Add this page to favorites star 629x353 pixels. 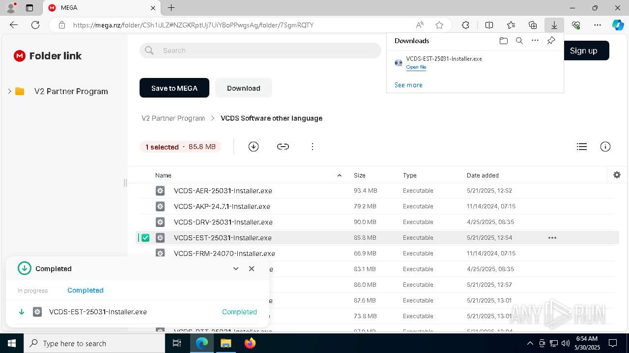pos(439,25)
